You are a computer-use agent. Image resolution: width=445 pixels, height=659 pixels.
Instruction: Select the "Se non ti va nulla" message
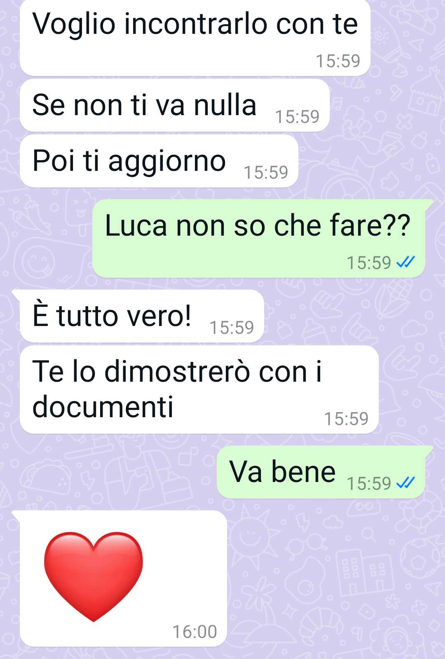pyautogui.click(x=175, y=105)
